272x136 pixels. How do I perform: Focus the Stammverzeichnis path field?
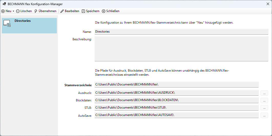tap(176, 85)
